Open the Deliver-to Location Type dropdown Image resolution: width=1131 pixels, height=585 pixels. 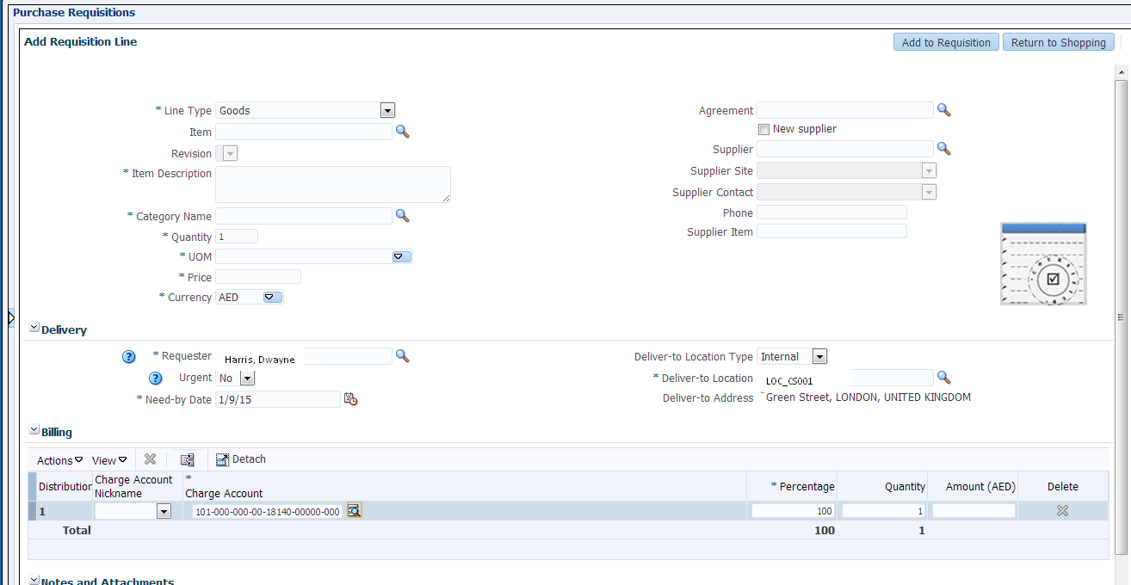819,355
